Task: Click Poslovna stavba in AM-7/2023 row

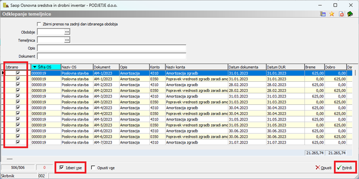Action: [x=77, y=142]
